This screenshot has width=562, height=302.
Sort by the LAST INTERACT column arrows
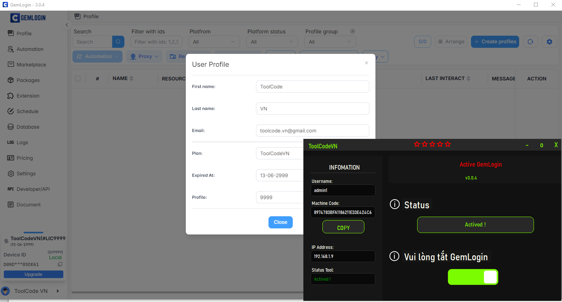[x=468, y=79]
